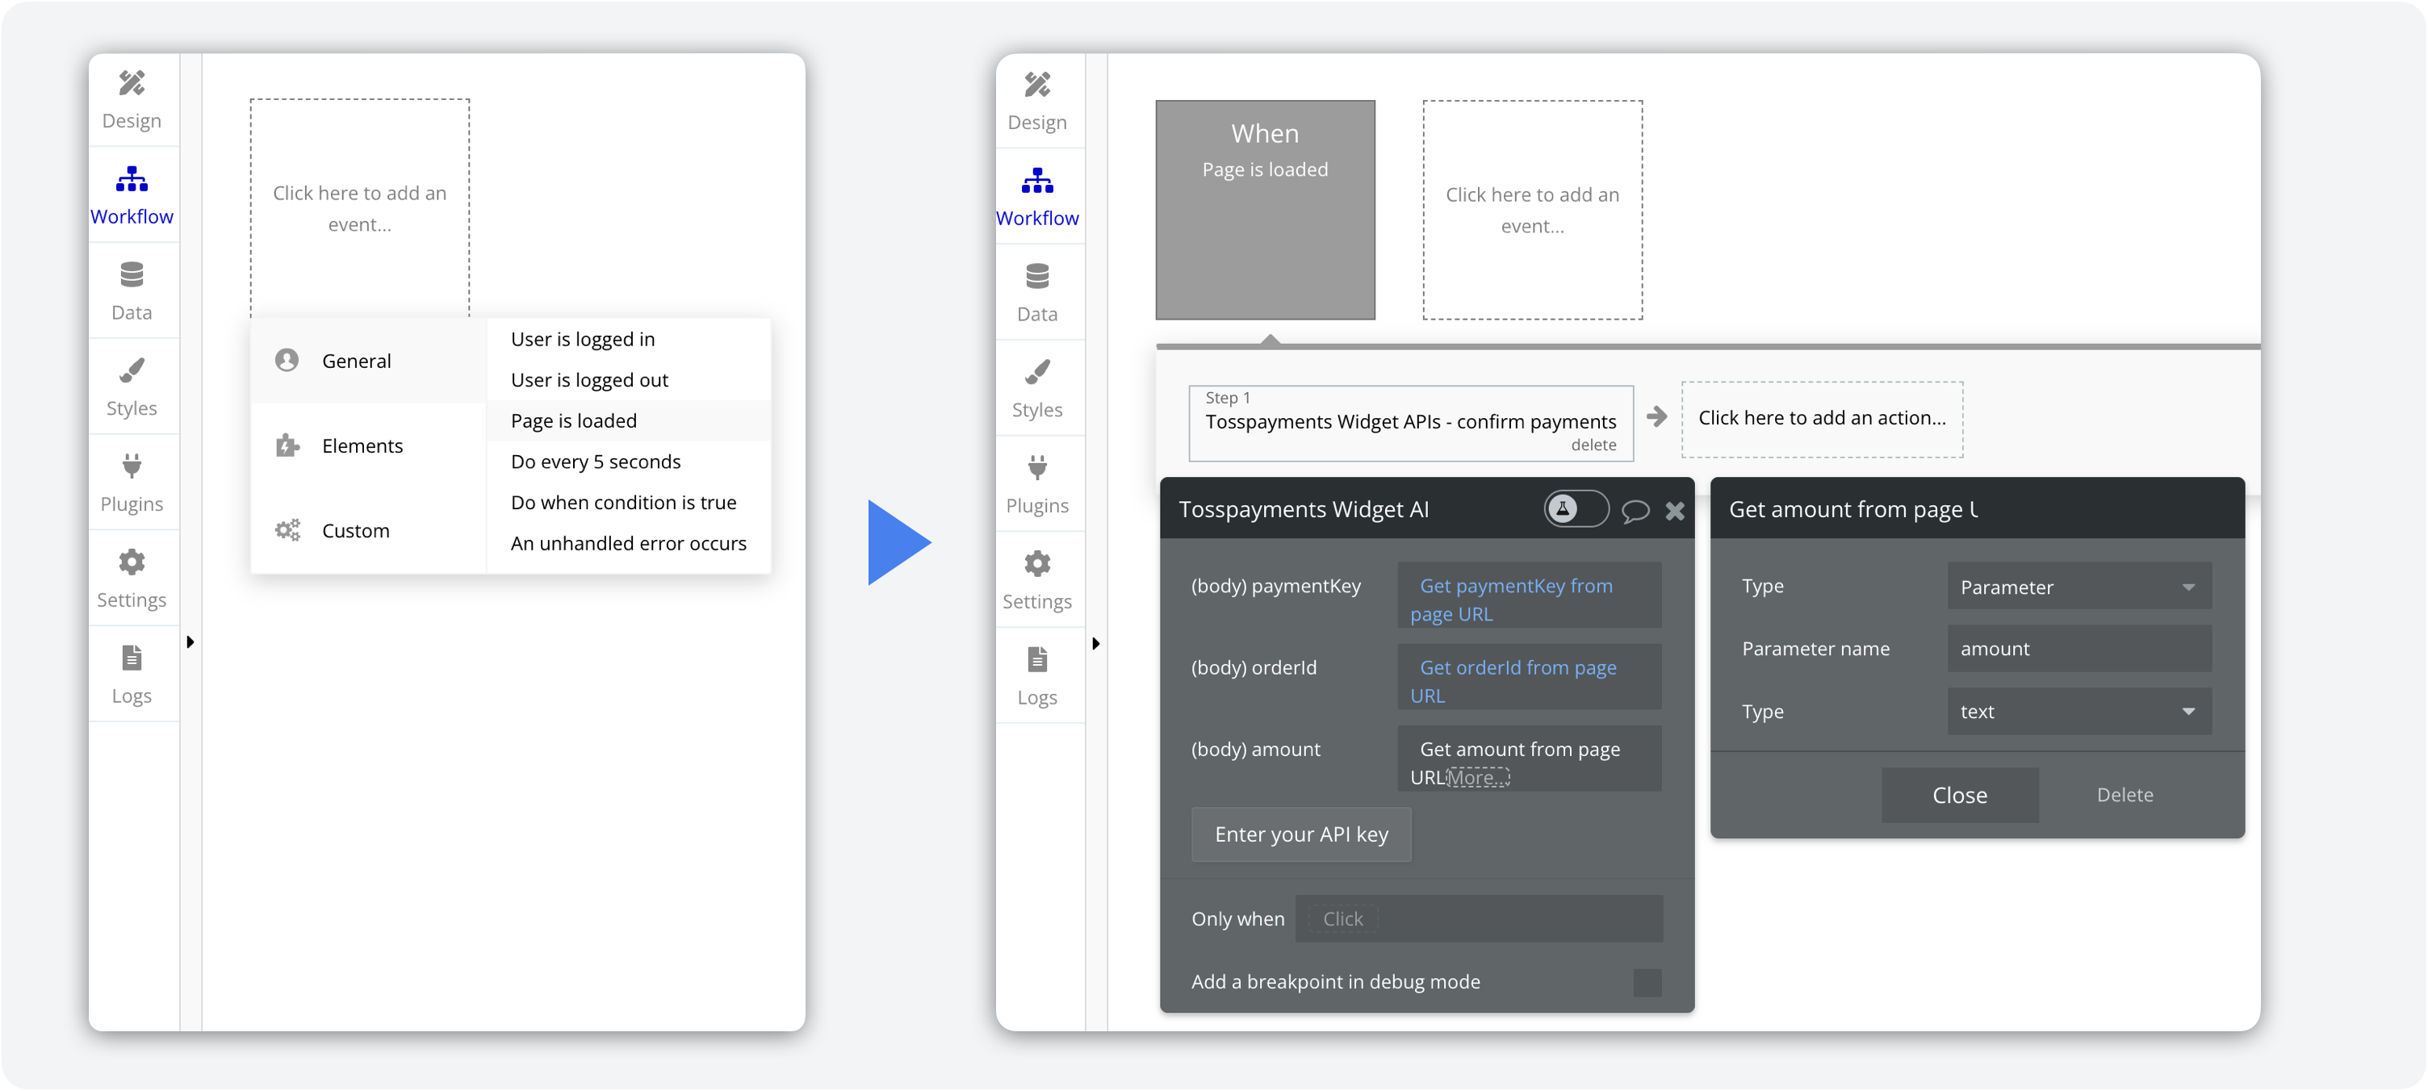The height and width of the screenshot is (1091, 2428).
Task: Choose 'An unhandled error occurs' event
Action: coord(629,542)
